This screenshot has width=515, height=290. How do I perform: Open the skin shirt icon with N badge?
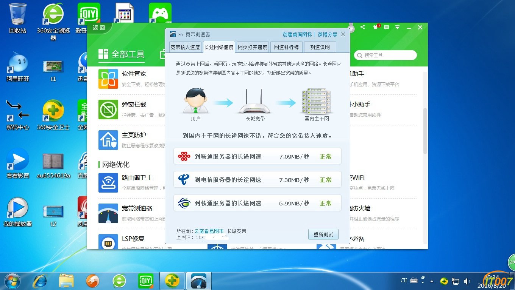click(376, 27)
